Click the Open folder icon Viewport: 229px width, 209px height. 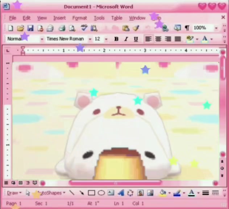coord(20,28)
